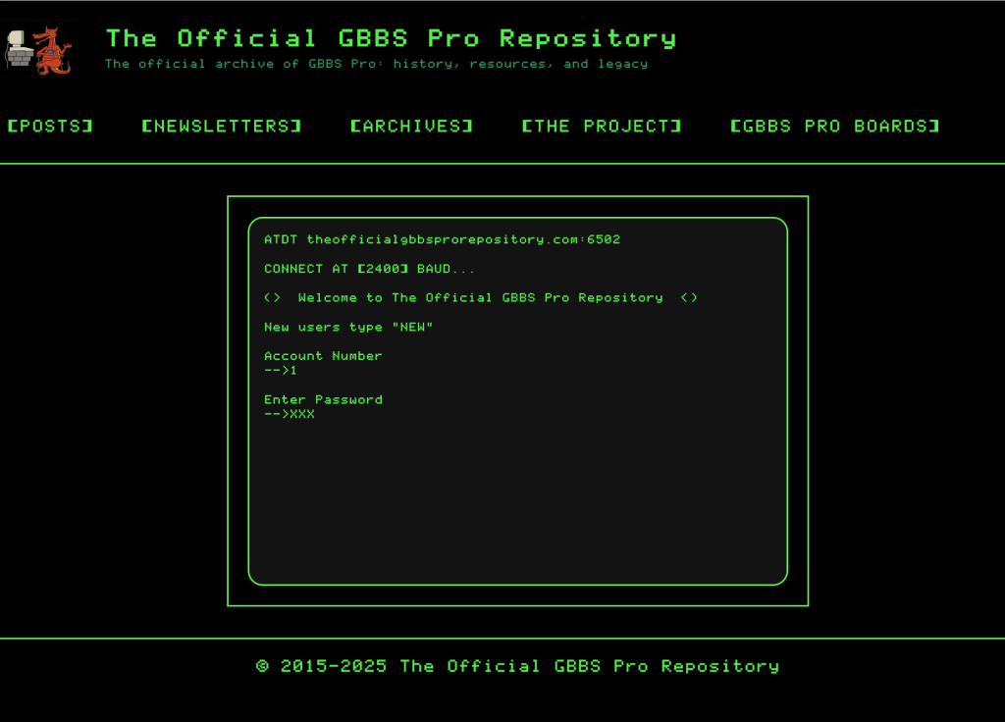View [THE PROJECT] navigation item
1005x722 pixels.
(x=601, y=126)
